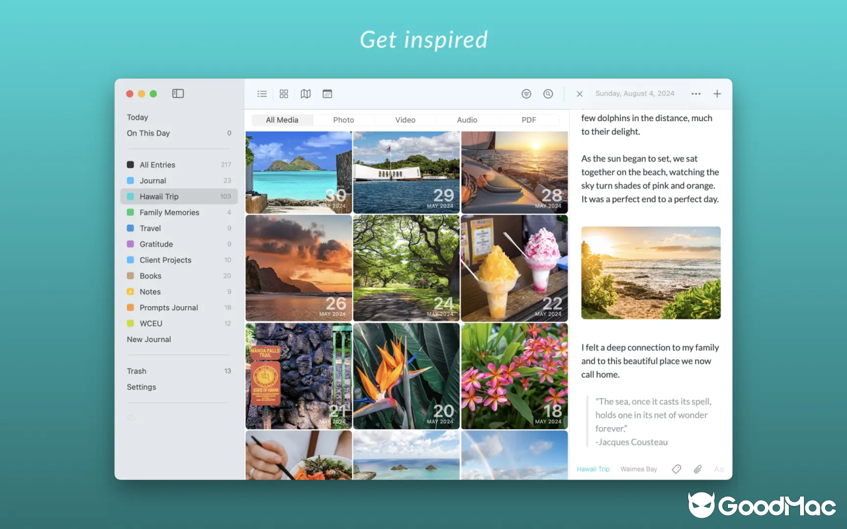The image size is (847, 529).
Task: Select the Video media tab
Action: point(405,120)
